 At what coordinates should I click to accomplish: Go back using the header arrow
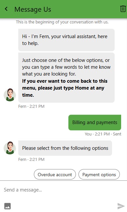[x=6, y=9]
